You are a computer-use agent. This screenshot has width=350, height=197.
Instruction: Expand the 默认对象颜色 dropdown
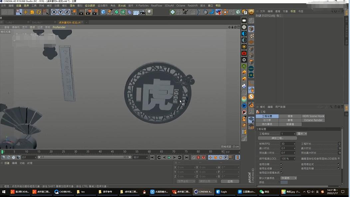288,178
